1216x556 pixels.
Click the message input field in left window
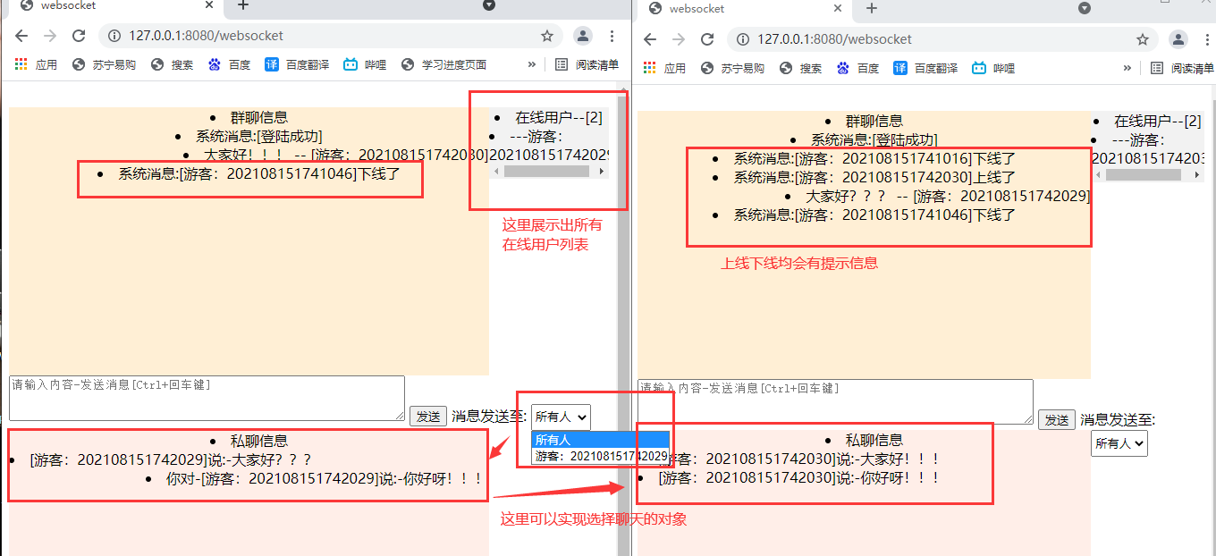coord(206,398)
